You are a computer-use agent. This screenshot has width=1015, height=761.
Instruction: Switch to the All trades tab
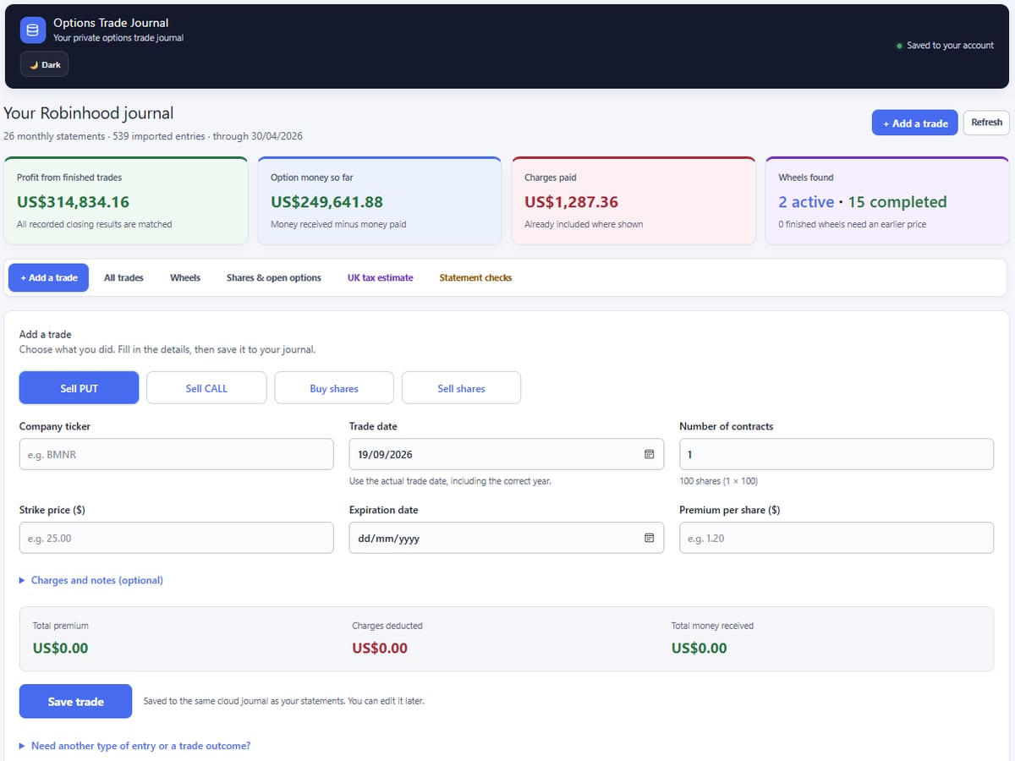[x=123, y=277]
